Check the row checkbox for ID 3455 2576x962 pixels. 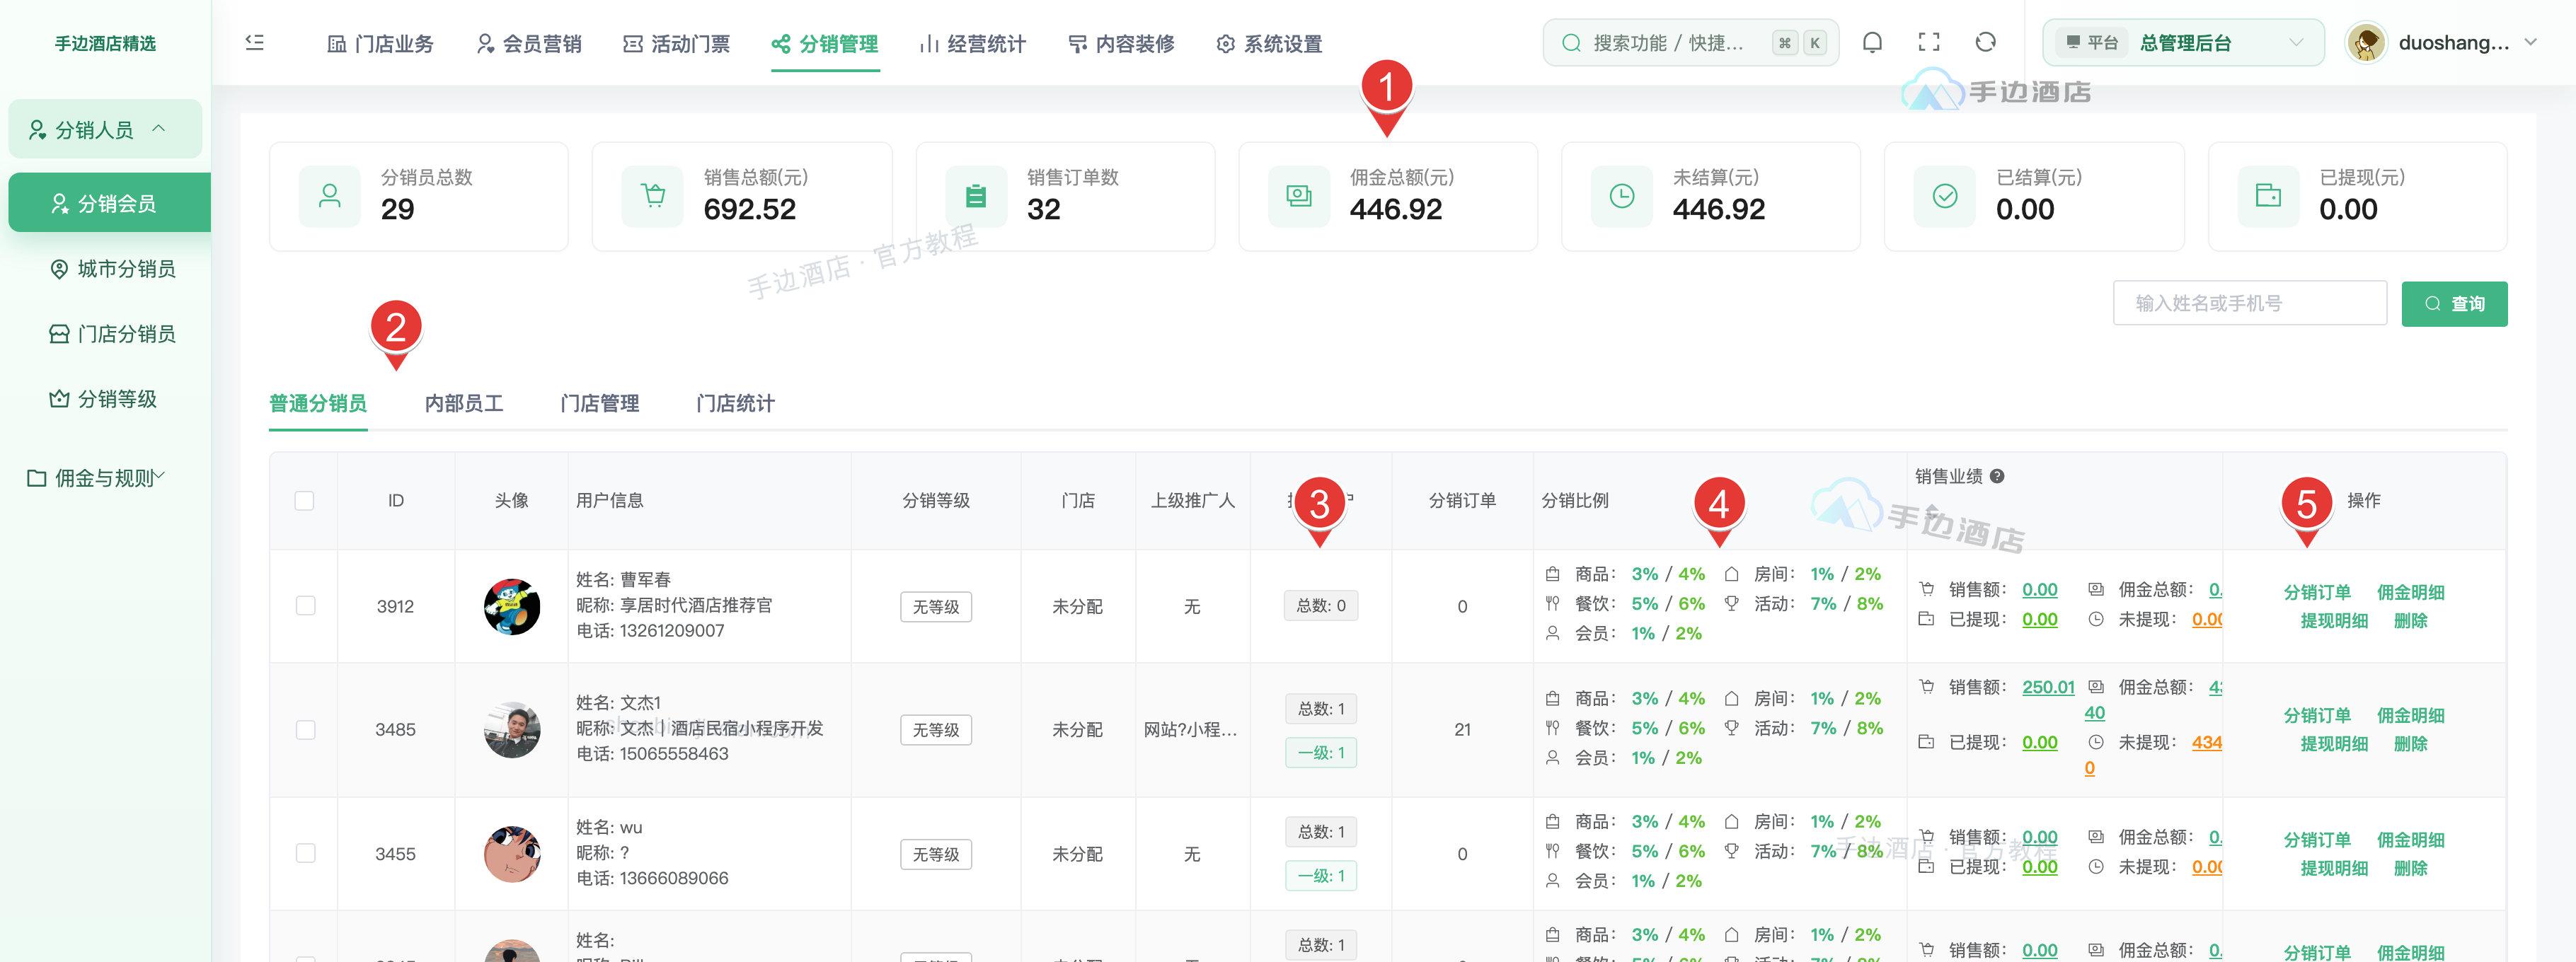pyautogui.click(x=305, y=853)
